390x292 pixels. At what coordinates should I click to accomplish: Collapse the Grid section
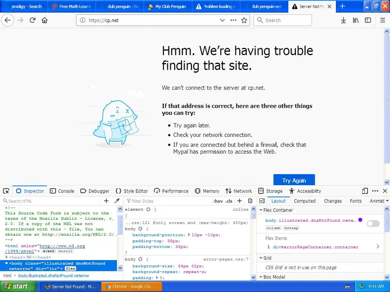(261, 258)
